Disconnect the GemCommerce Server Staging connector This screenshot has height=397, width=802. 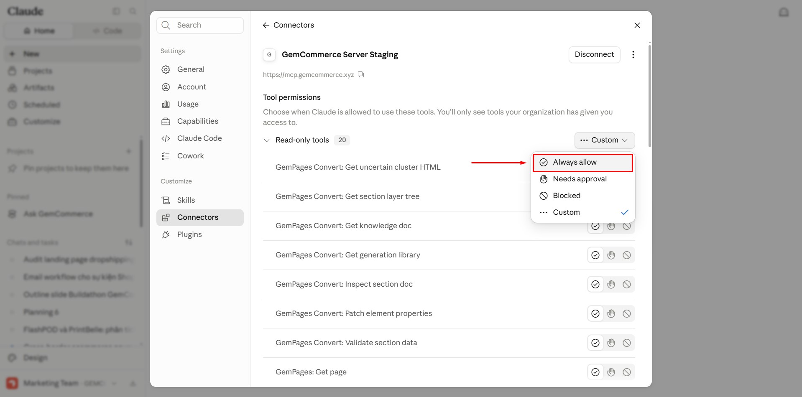click(594, 55)
